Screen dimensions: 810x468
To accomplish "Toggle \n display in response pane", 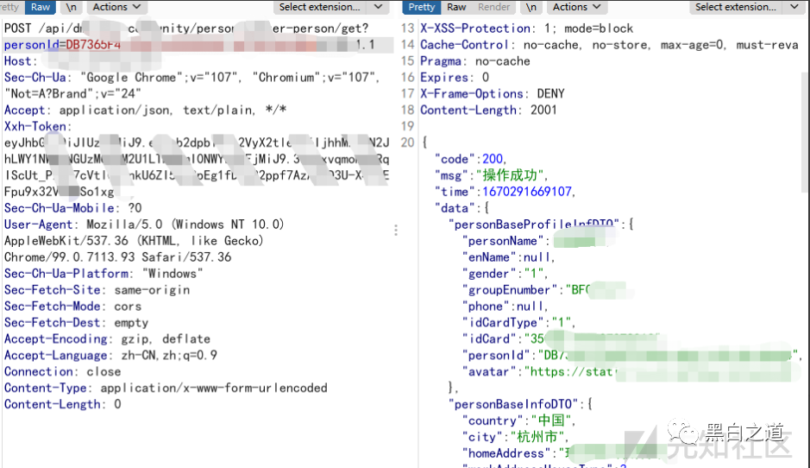I will pos(532,7).
